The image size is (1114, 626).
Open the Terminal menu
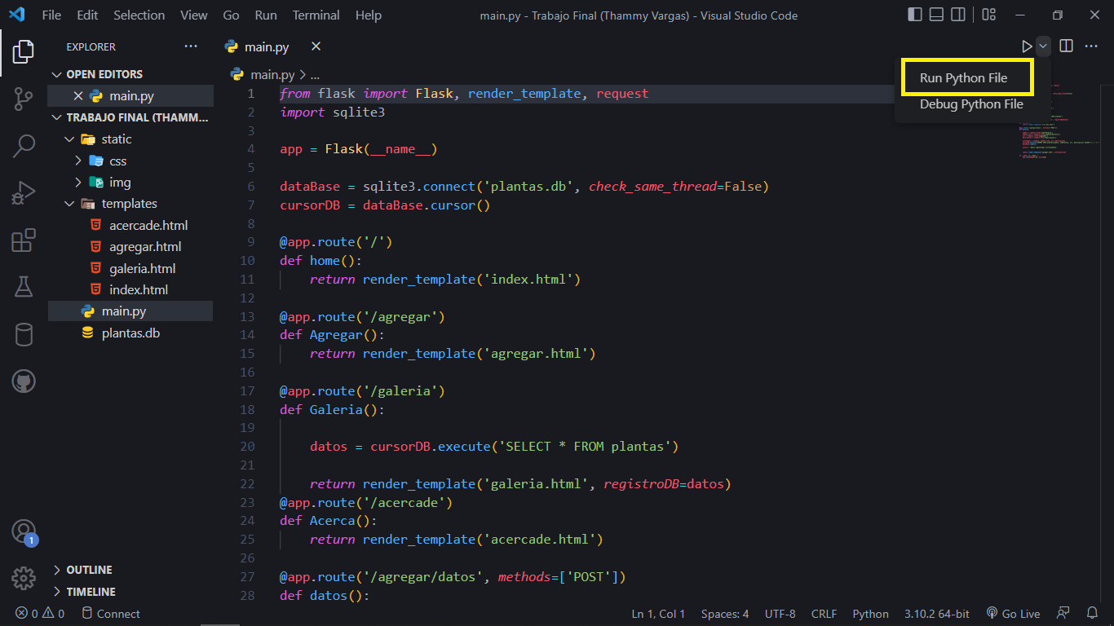[x=316, y=15]
